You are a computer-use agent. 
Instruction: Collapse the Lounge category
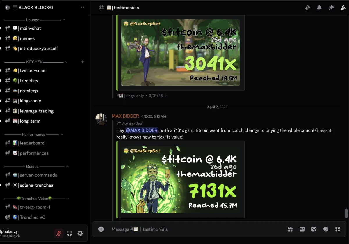point(35,20)
